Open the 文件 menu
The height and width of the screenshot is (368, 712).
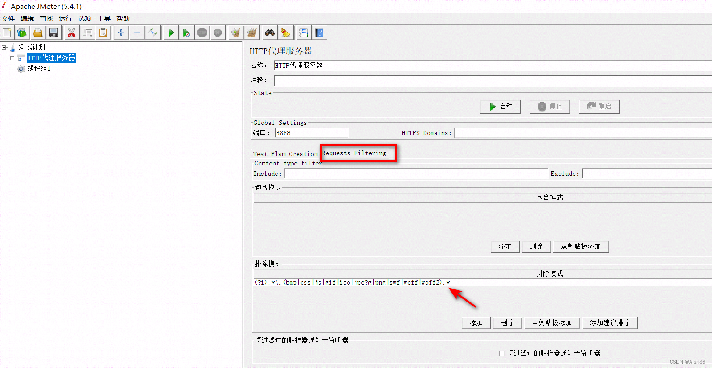pos(8,18)
